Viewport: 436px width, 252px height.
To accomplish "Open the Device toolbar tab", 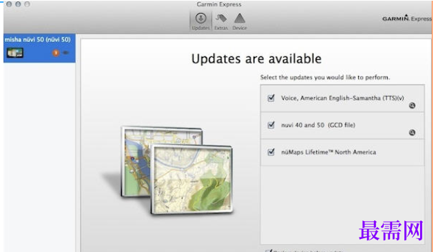I will coord(240,21).
